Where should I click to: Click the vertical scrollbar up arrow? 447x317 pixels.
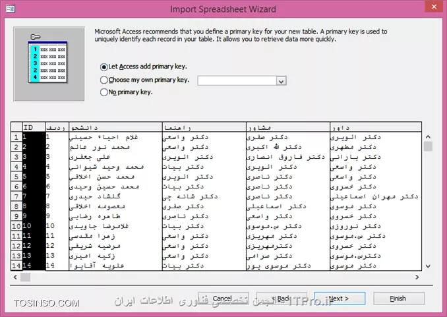(428, 137)
